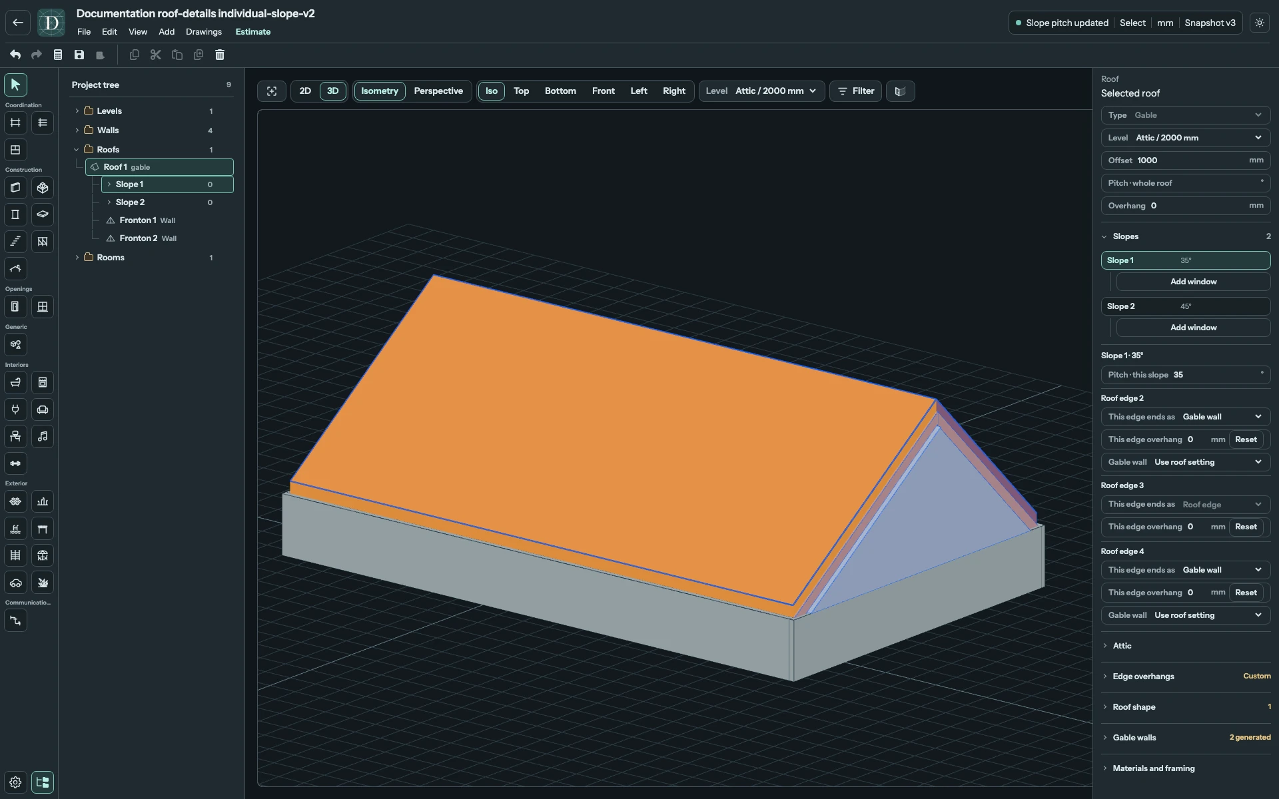Select the Isometry projection
The image size is (1279, 799).
380,91
